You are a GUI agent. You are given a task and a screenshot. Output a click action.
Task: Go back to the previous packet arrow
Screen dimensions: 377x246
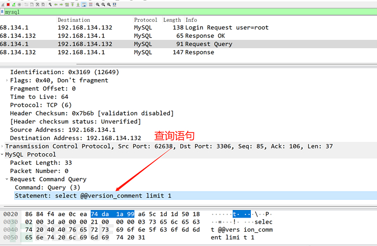point(56,4)
